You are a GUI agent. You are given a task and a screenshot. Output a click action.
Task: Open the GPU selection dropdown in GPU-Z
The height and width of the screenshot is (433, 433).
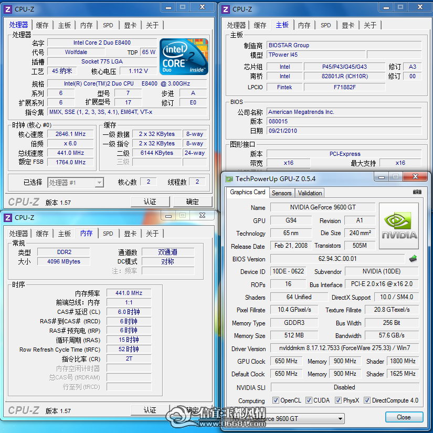(287, 419)
